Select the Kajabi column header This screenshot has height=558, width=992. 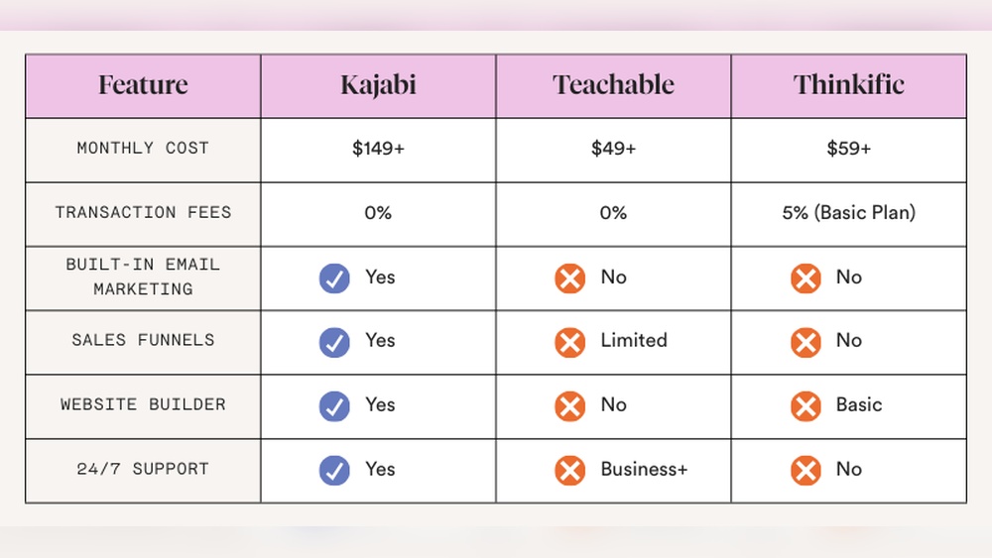[x=378, y=85]
